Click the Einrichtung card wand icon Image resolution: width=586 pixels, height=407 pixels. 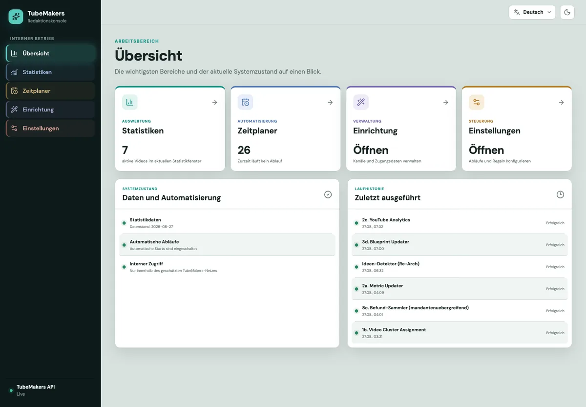361,102
